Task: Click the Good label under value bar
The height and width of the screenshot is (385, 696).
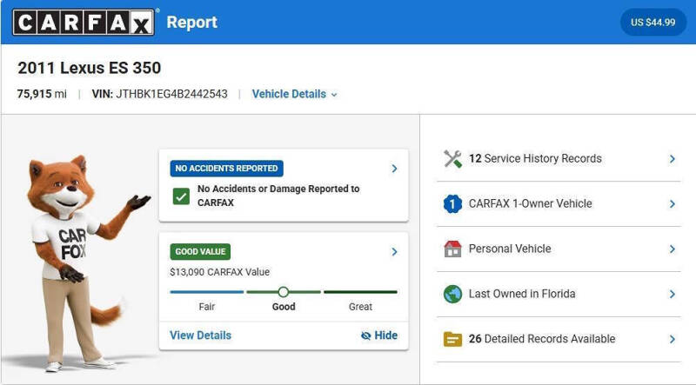Action: point(284,307)
